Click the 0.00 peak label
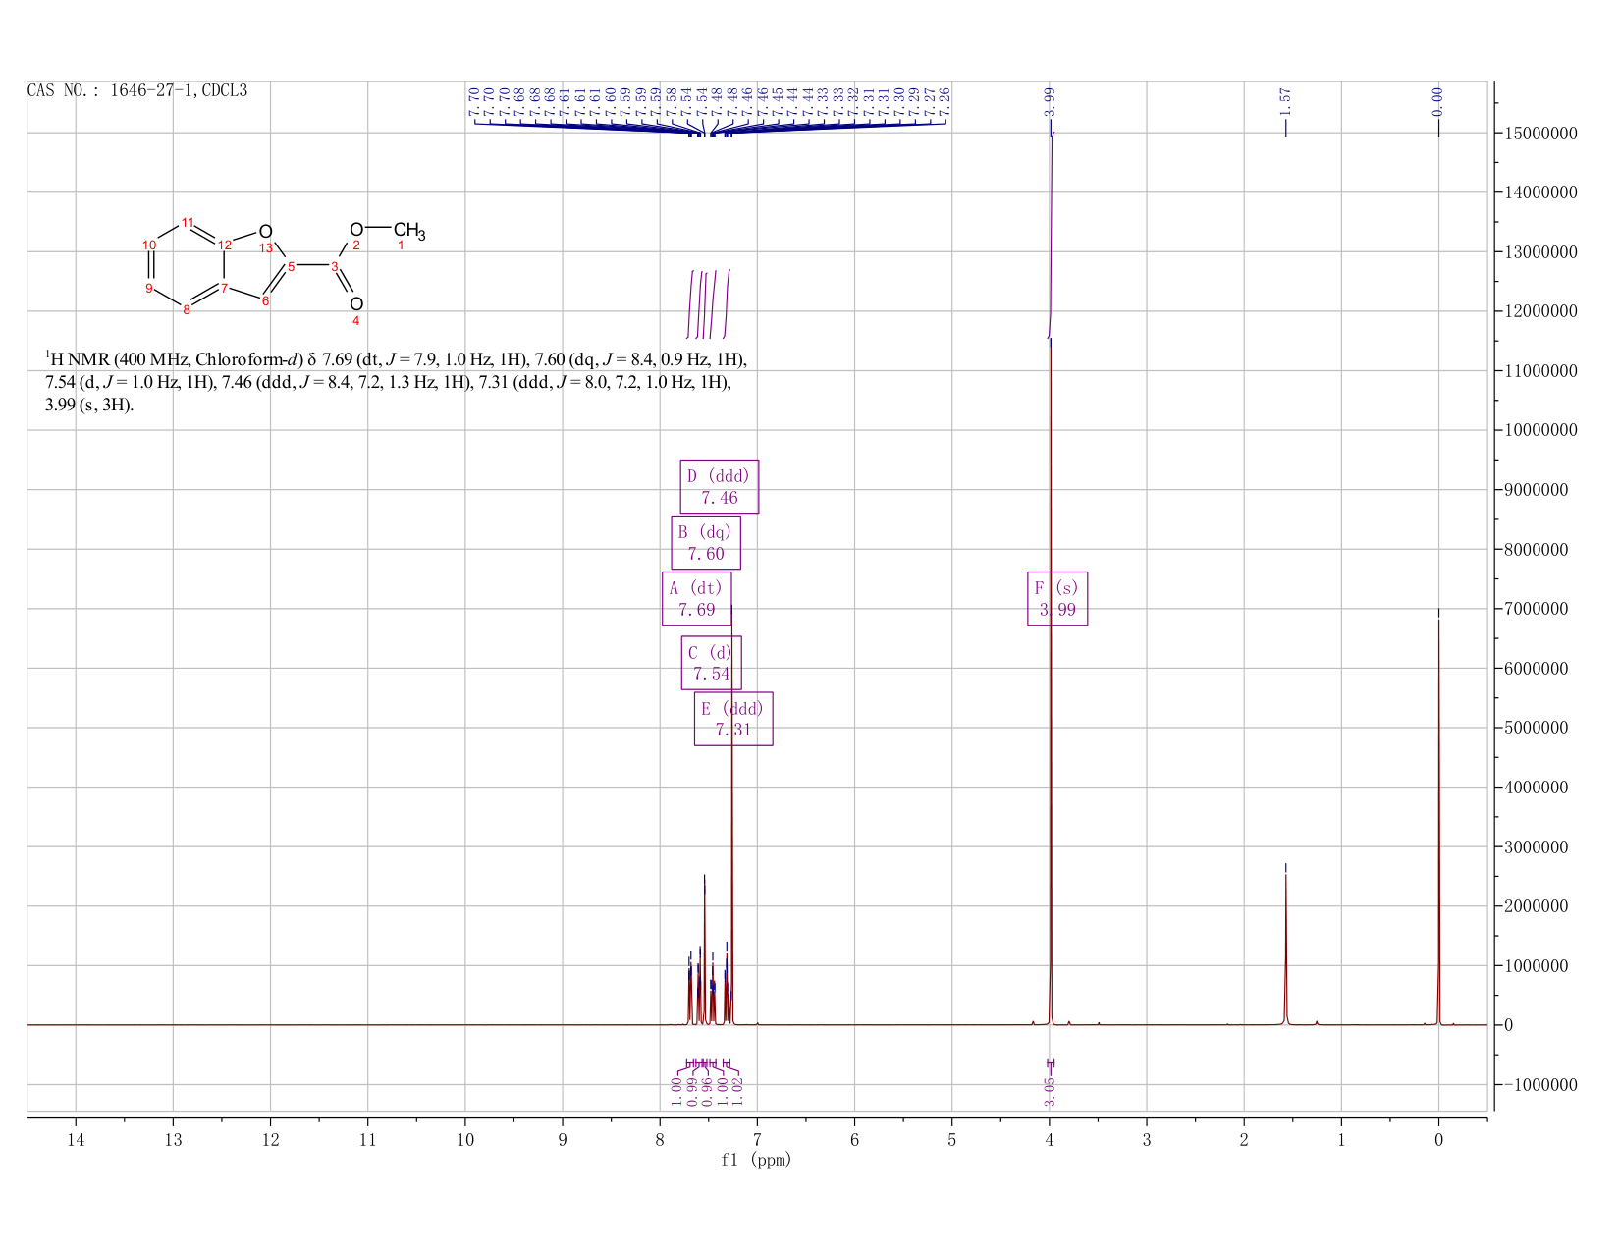 (1438, 100)
